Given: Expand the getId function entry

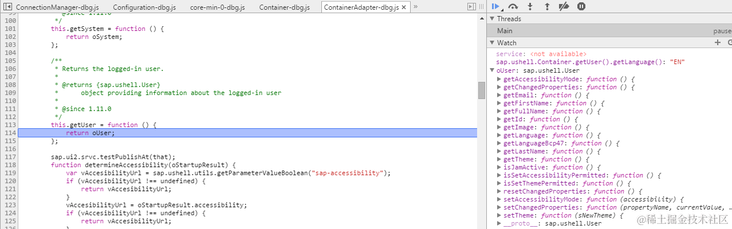Looking at the screenshot, I should [499, 119].
